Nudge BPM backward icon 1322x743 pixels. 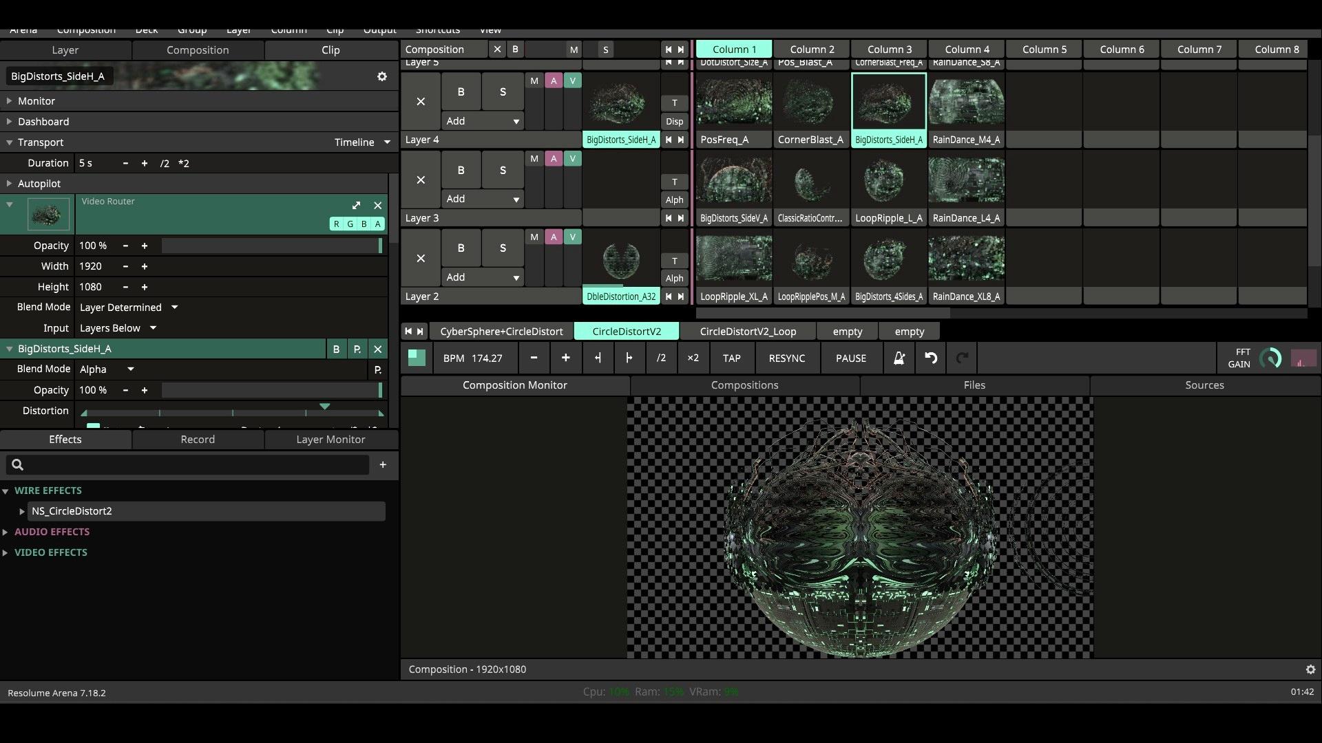pos(598,358)
